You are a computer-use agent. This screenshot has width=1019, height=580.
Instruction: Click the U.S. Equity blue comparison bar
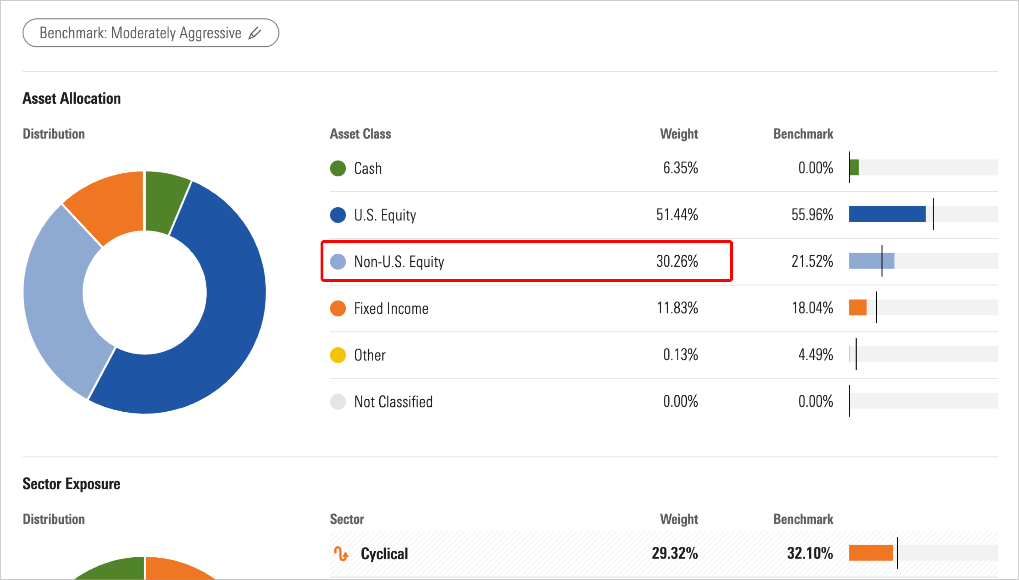tap(887, 214)
